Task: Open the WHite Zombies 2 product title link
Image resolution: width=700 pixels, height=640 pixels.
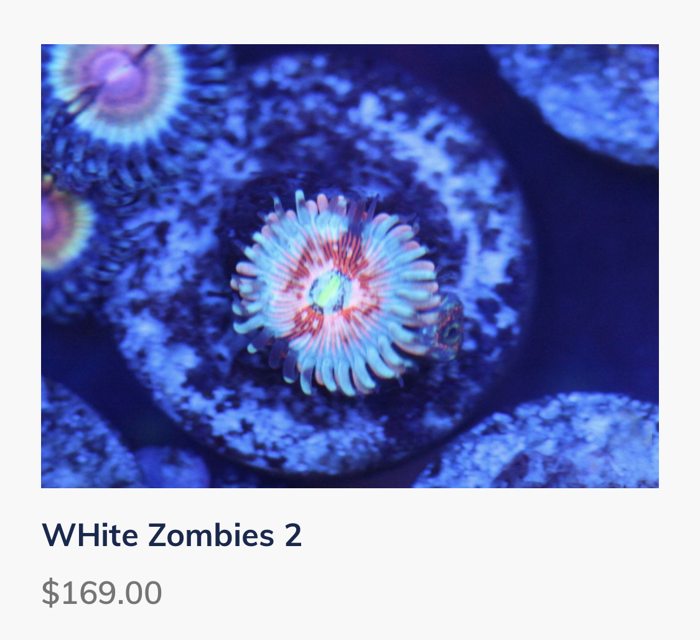Action: pyautogui.click(x=172, y=535)
